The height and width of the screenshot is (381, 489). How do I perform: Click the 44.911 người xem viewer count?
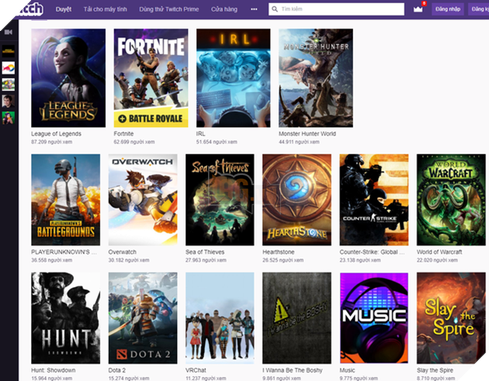point(299,142)
